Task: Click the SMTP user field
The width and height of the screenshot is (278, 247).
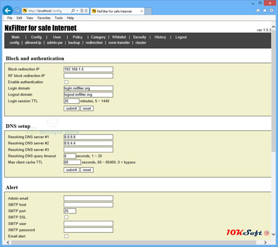Action: pyautogui.click(x=88, y=224)
